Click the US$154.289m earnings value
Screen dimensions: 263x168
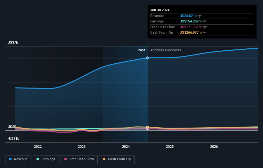191,21
